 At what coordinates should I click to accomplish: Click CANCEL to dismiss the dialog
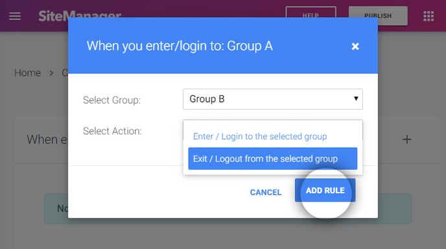[266, 193]
